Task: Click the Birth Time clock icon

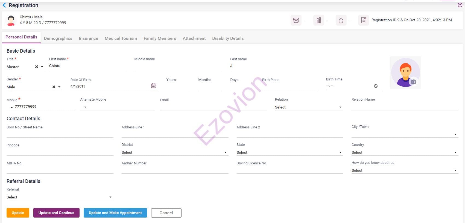Action: pyautogui.click(x=376, y=86)
